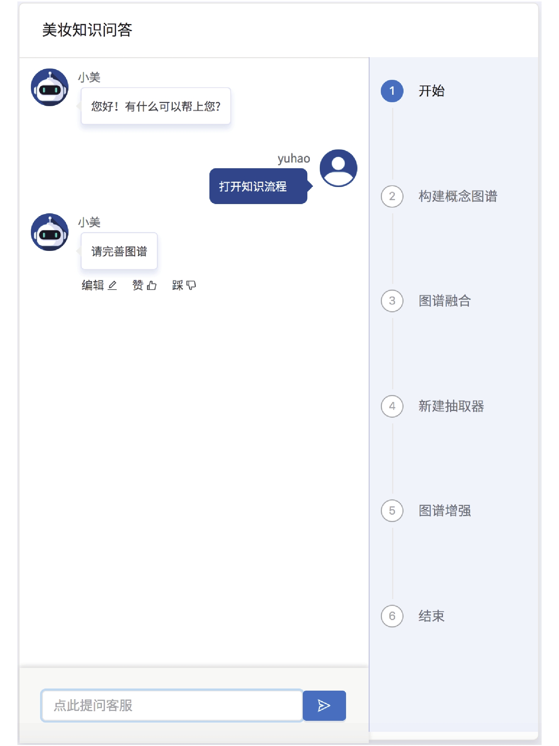Image resolution: width=559 pixels, height=746 pixels.
Task: Click the thumbs-up like icon
Action: 152,285
